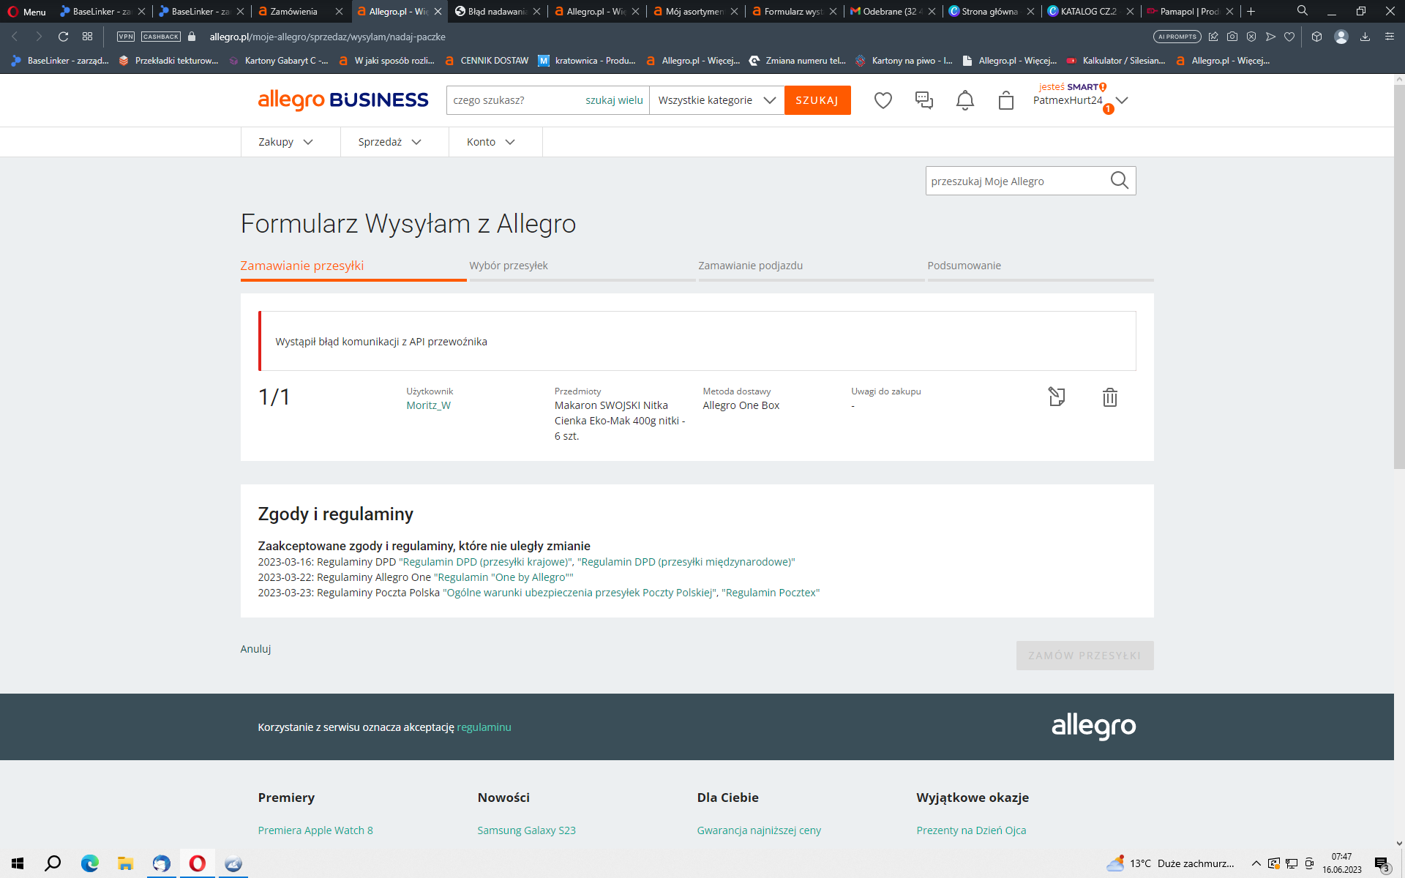Viewport: 1405px width, 878px height.
Task: Open the Windows notification center icon
Action: (x=1382, y=864)
